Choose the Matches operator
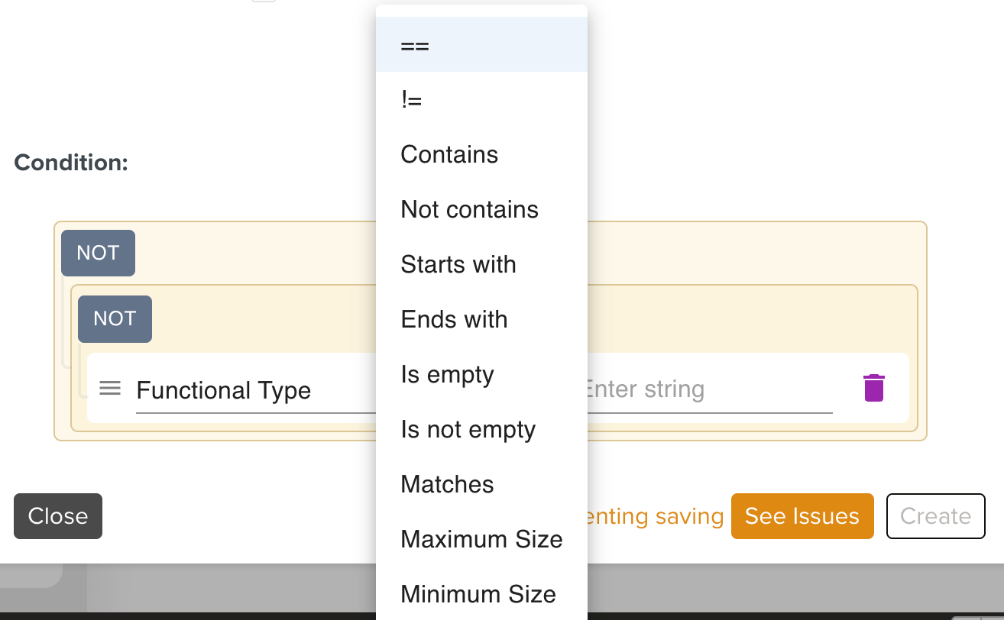The image size is (1004, 620). pyautogui.click(x=447, y=484)
